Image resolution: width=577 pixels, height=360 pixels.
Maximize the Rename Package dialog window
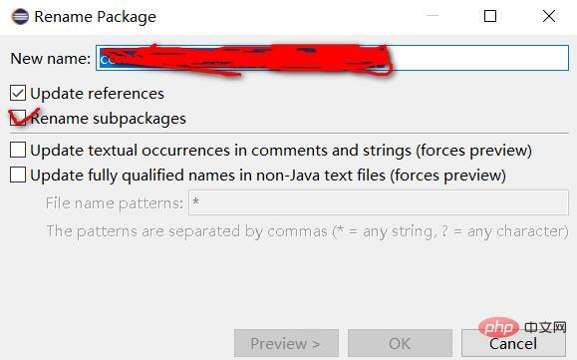tap(490, 16)
